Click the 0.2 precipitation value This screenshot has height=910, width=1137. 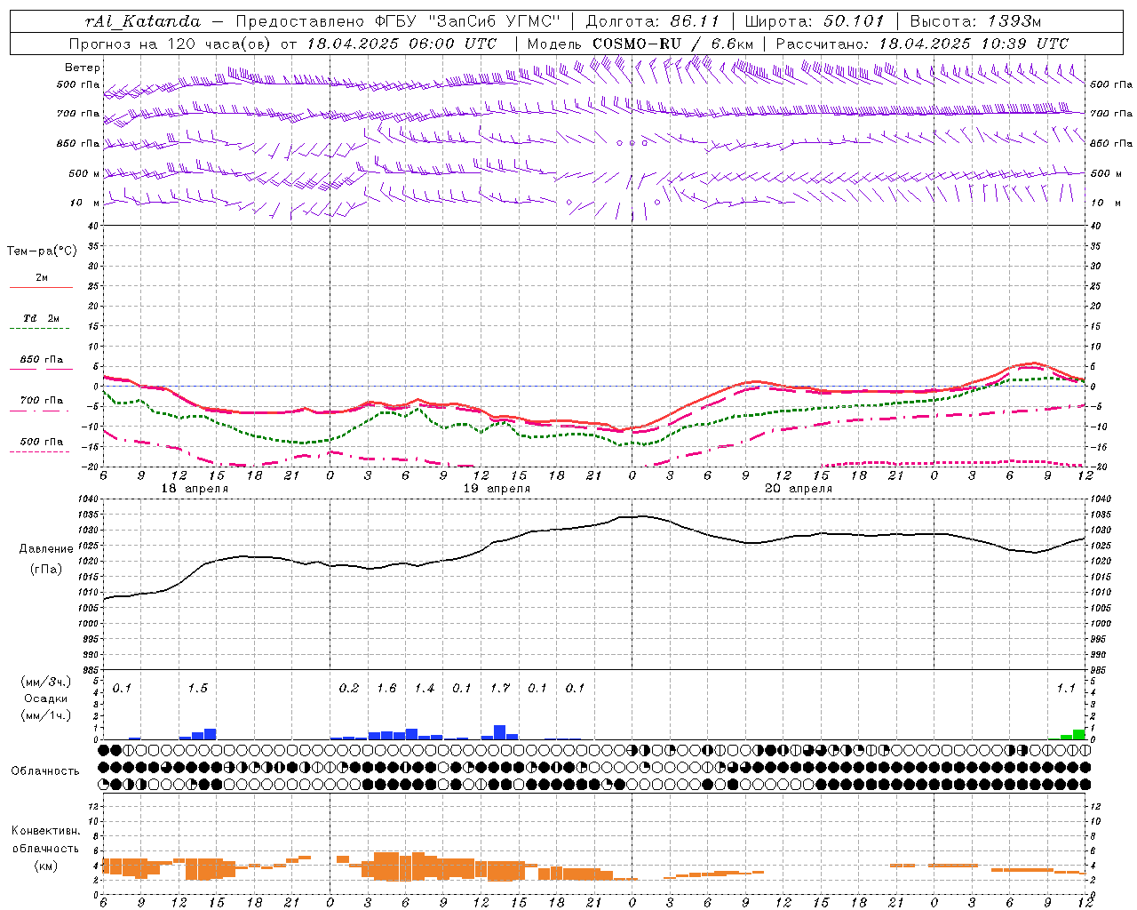(x=349, y=689)
